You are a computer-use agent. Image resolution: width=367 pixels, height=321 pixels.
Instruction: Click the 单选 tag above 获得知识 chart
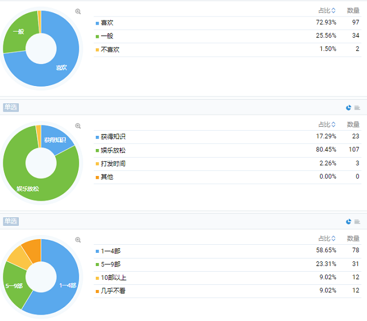pos(11,107)
